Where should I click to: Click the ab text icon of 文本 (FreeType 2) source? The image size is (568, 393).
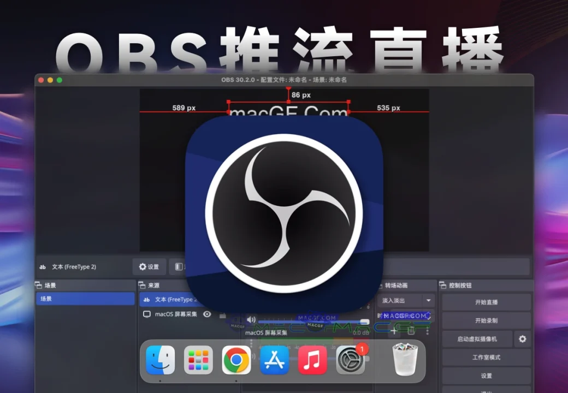click(x=146, y=299)
